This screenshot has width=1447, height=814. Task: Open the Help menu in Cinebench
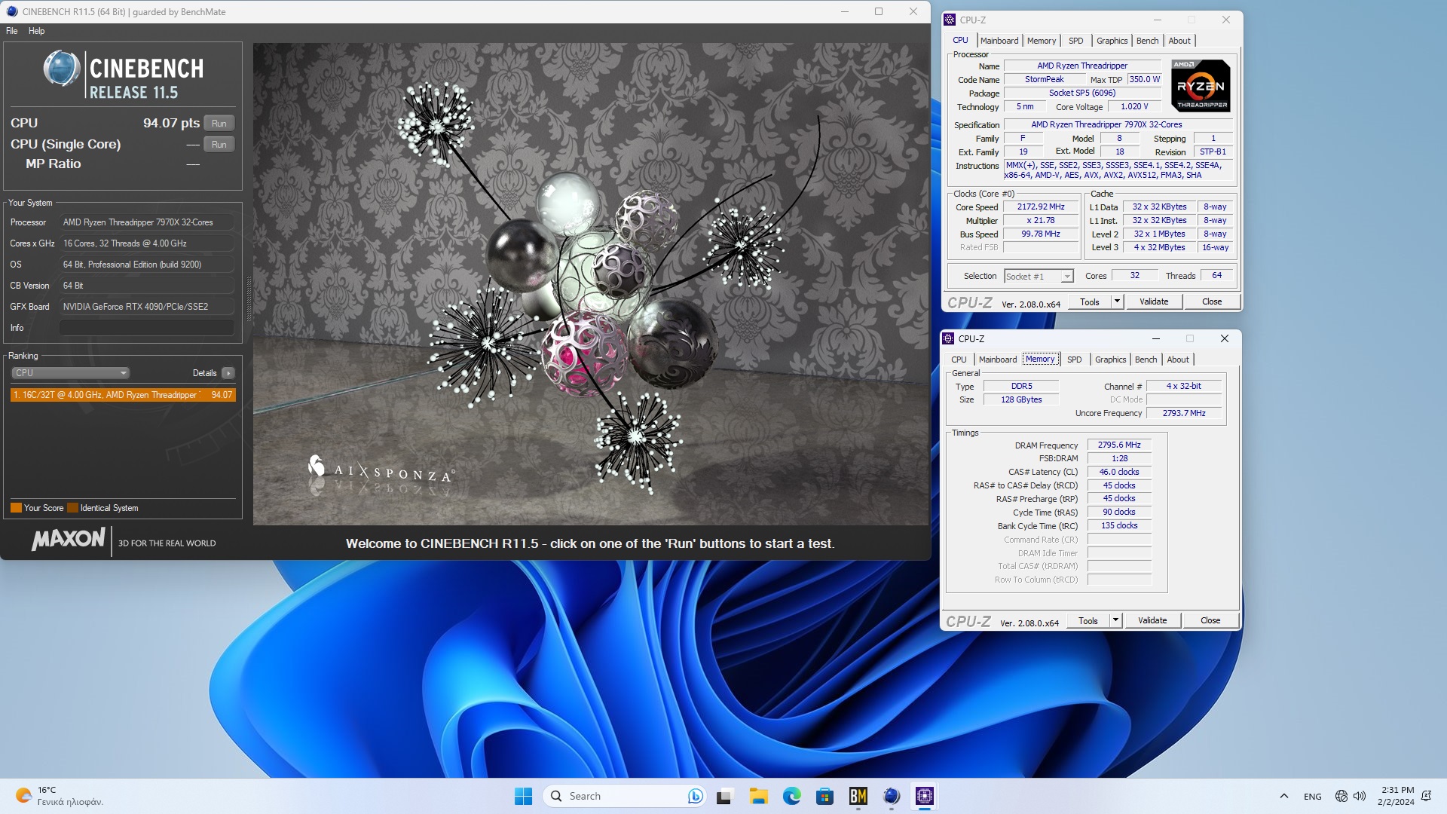(36, 31)
